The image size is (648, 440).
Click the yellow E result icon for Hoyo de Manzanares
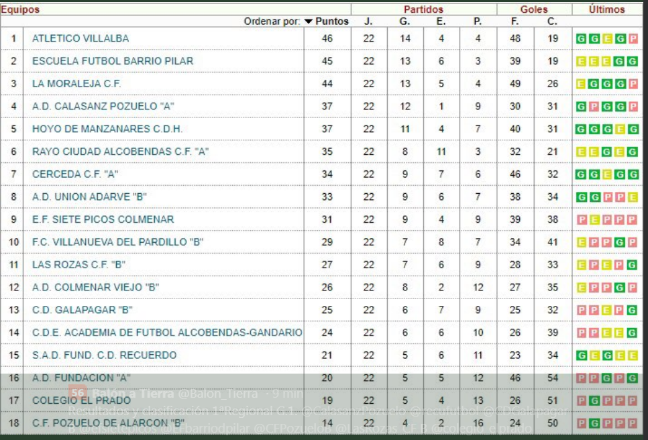click(x=620, y=129)
